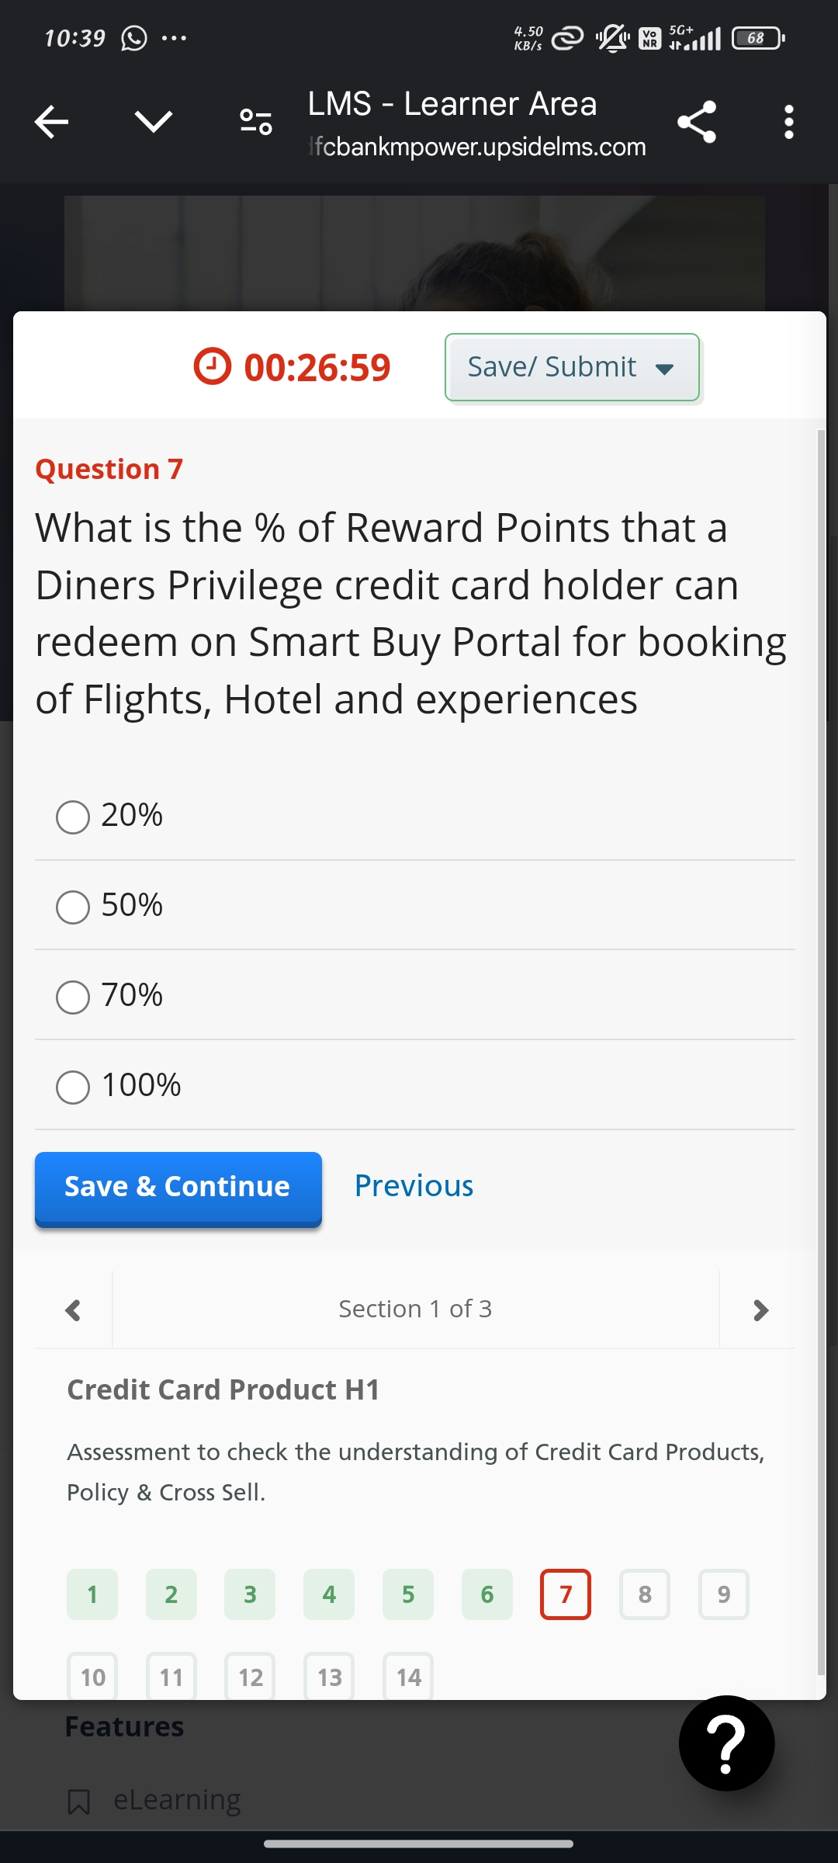Tap the red timer clock icon
Viewport: 838px width, 1863px height.
click(x=212, y=366)
